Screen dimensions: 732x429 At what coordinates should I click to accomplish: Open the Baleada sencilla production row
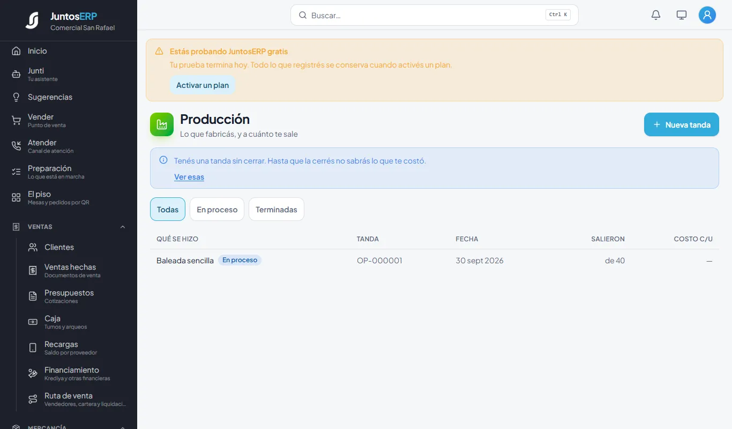click(435, 261)
